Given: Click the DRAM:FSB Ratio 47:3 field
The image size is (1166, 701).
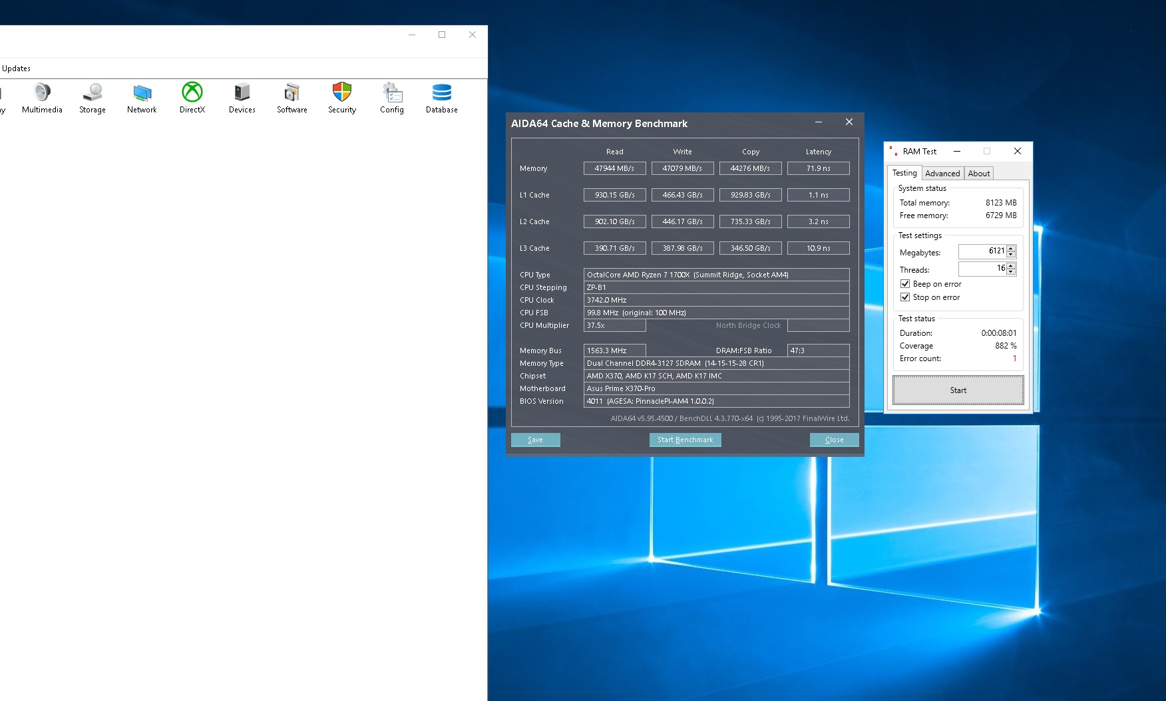Looking at the screenshot, I should [819, 350].
